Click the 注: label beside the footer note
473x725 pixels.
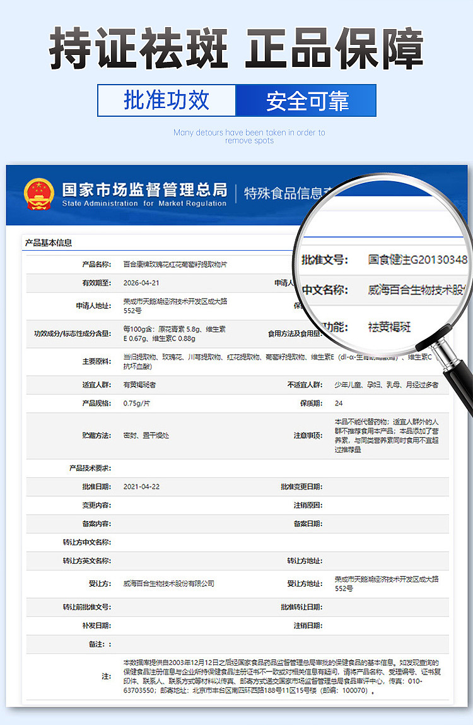[106, 676]
